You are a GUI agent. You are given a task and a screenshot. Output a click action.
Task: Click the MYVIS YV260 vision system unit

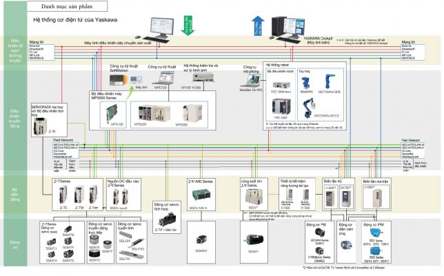[x=203, y=77]
